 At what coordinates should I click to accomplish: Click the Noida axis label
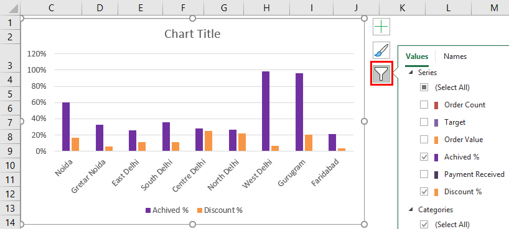point(64,168)
